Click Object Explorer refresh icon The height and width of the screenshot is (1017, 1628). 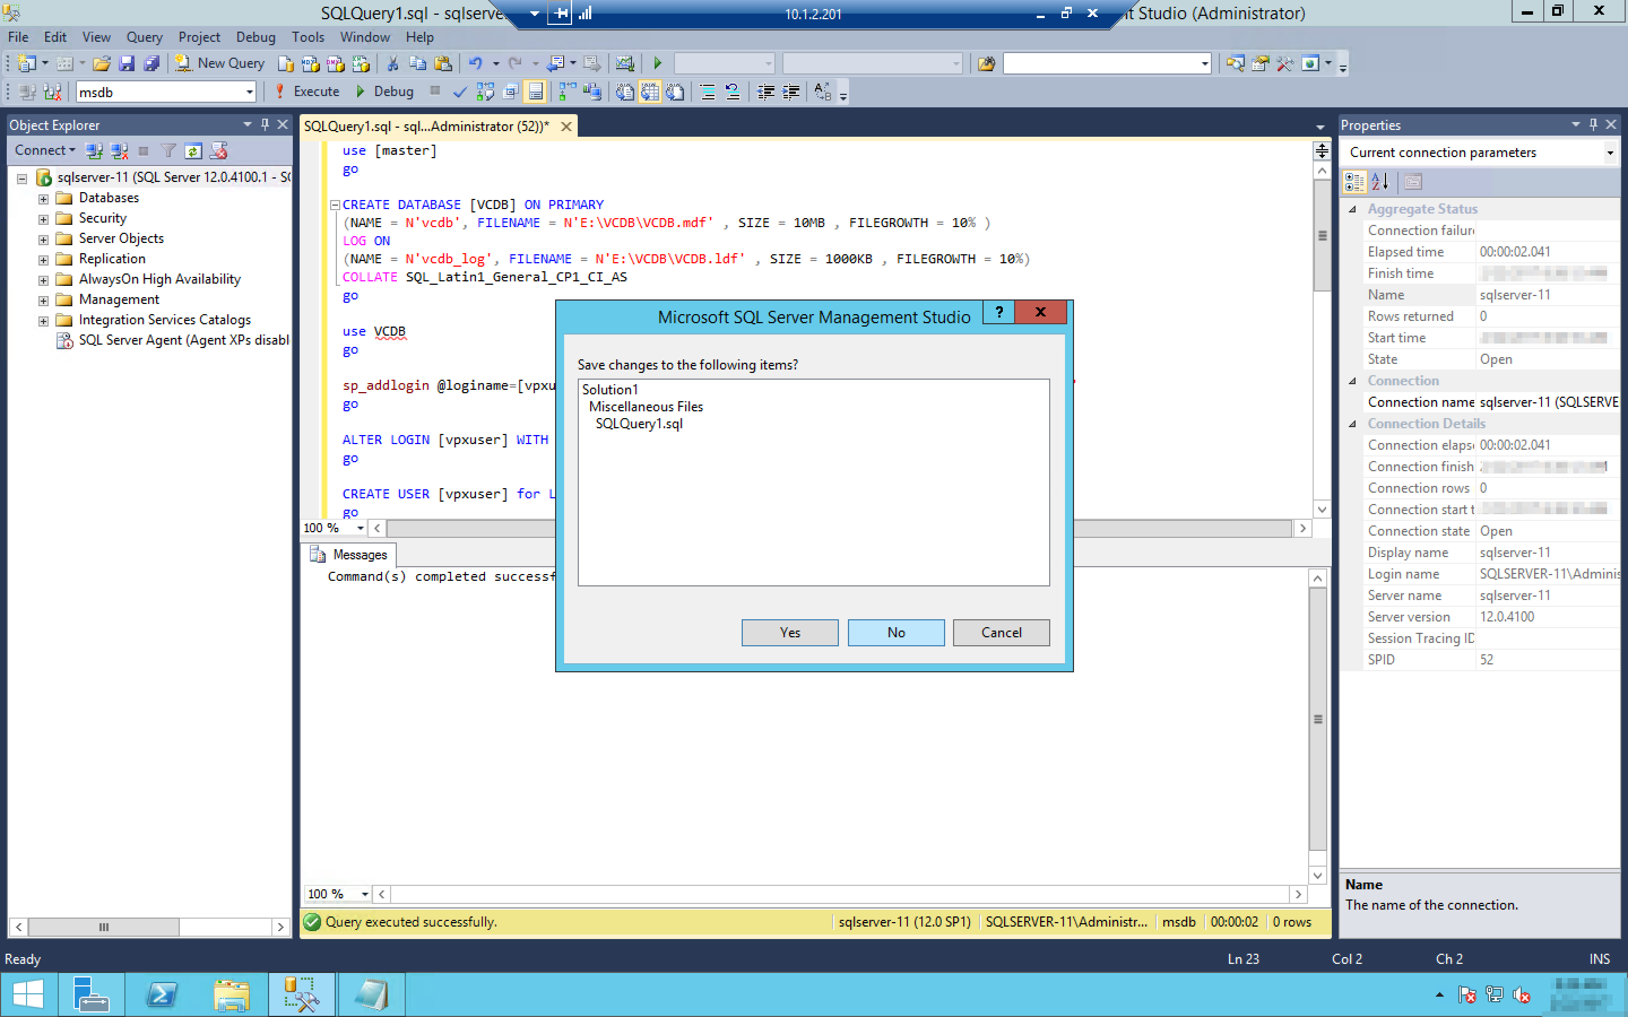coord(193,151)
